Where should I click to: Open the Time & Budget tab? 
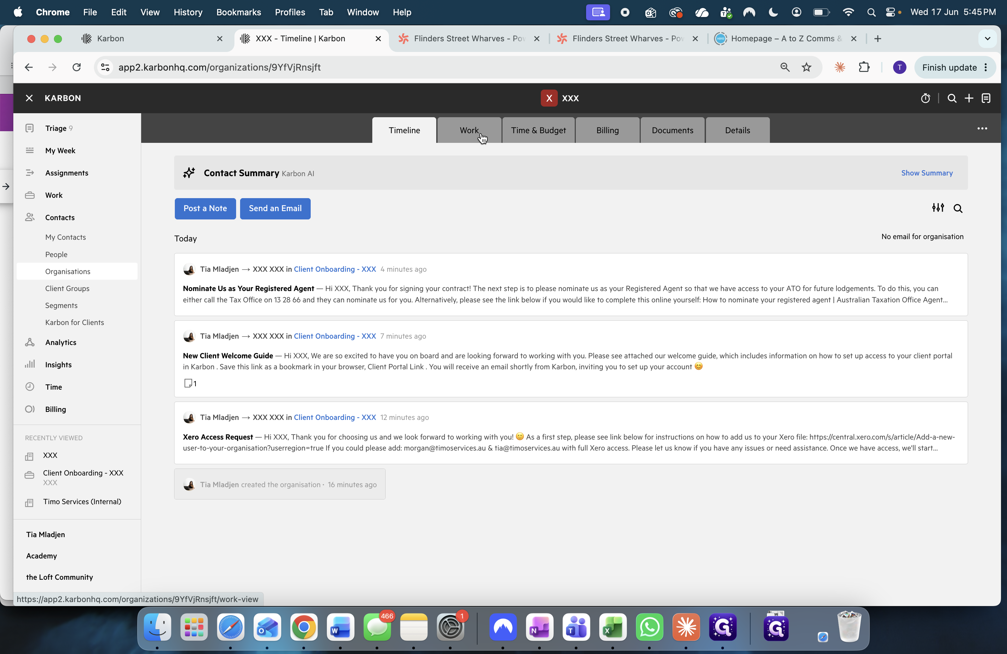coord(538,130)
